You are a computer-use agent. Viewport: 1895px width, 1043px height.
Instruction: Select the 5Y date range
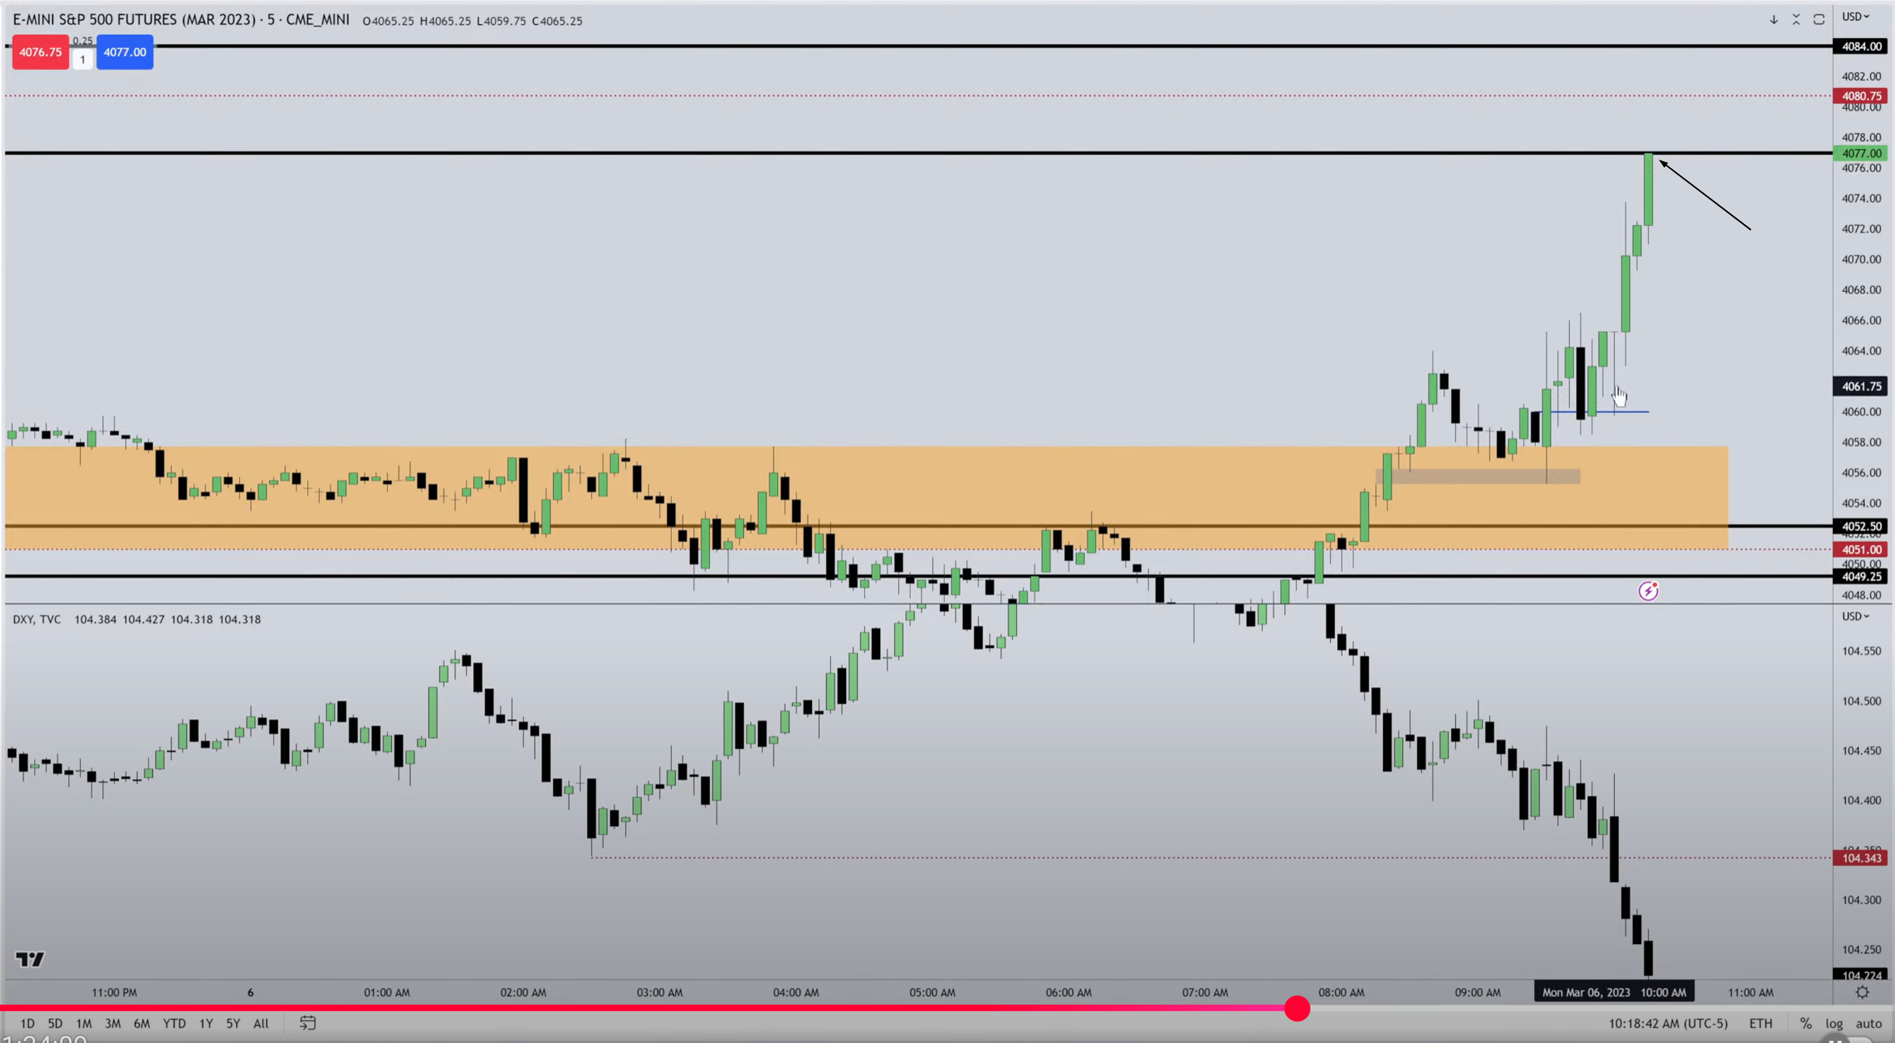(x=233, y=1023)
